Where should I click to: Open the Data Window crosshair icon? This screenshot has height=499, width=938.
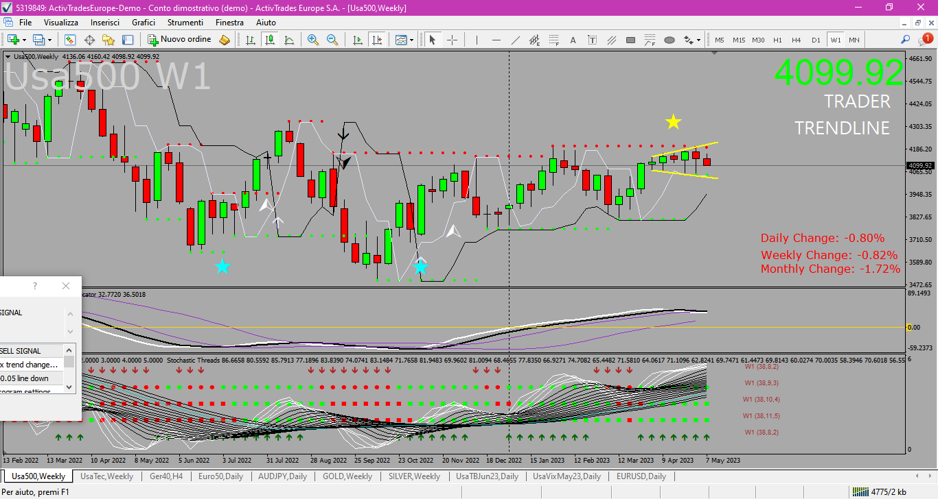(89, 40)
